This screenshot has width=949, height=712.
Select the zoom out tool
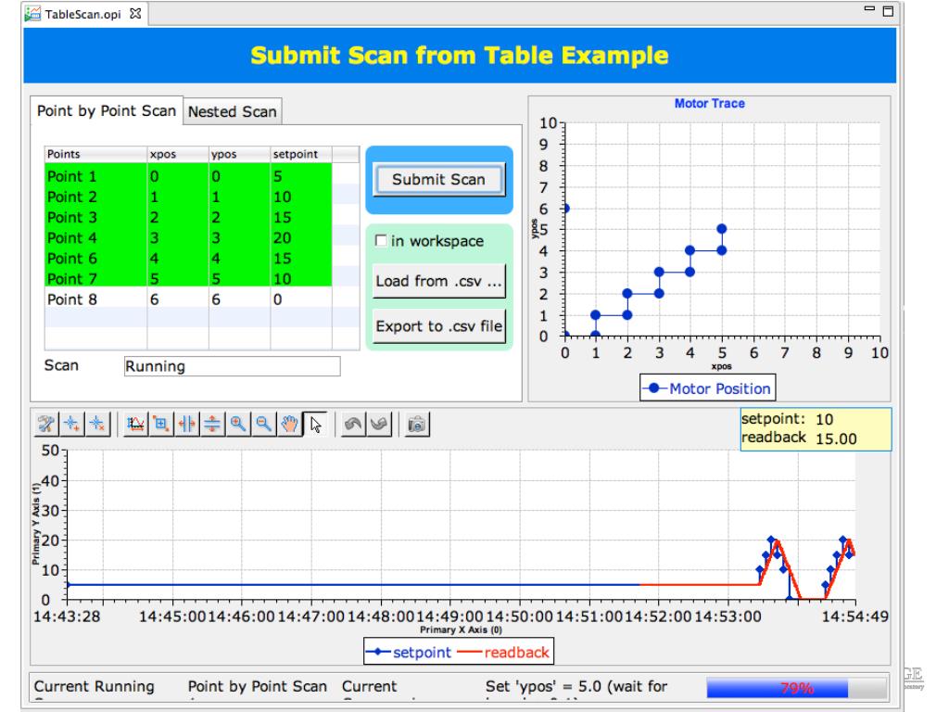coord(263,424)
